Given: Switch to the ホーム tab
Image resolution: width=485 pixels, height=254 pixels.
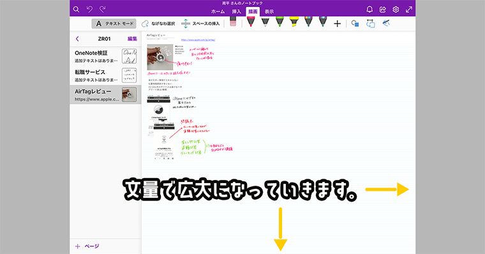Looking at the screenshot, I should [x=218, y=11].
